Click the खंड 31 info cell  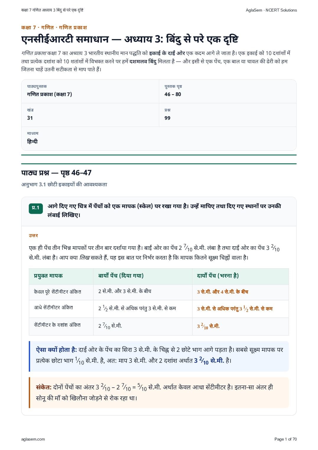pyautogui.click(x=90, y=115)
